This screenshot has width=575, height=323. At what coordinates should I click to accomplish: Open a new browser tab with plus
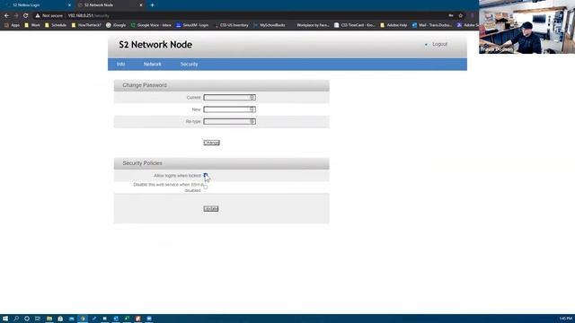click(x=152, y=5)
